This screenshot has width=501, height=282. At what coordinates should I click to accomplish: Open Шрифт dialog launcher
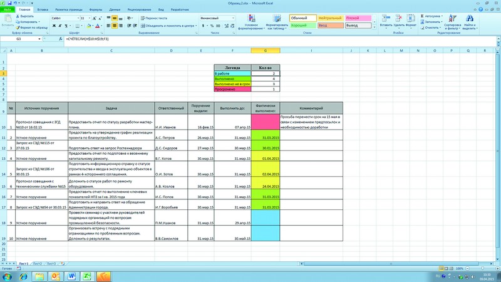[x=102, y=33]
